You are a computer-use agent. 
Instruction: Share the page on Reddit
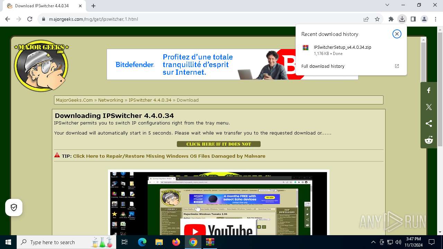(x=429, y=140)
